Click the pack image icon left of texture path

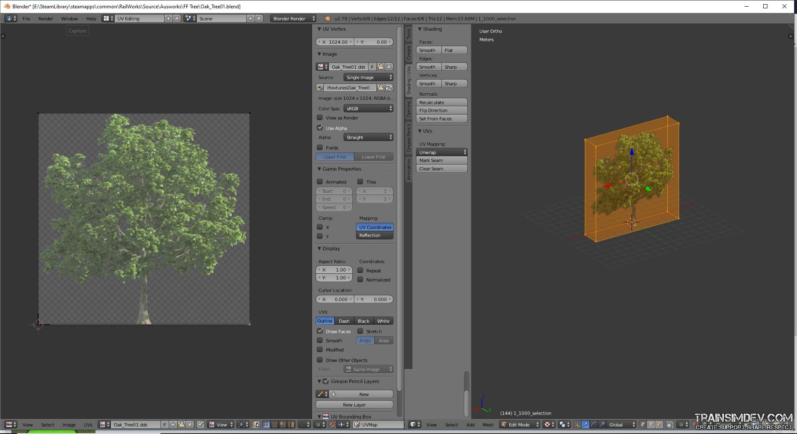pos(320,87)
